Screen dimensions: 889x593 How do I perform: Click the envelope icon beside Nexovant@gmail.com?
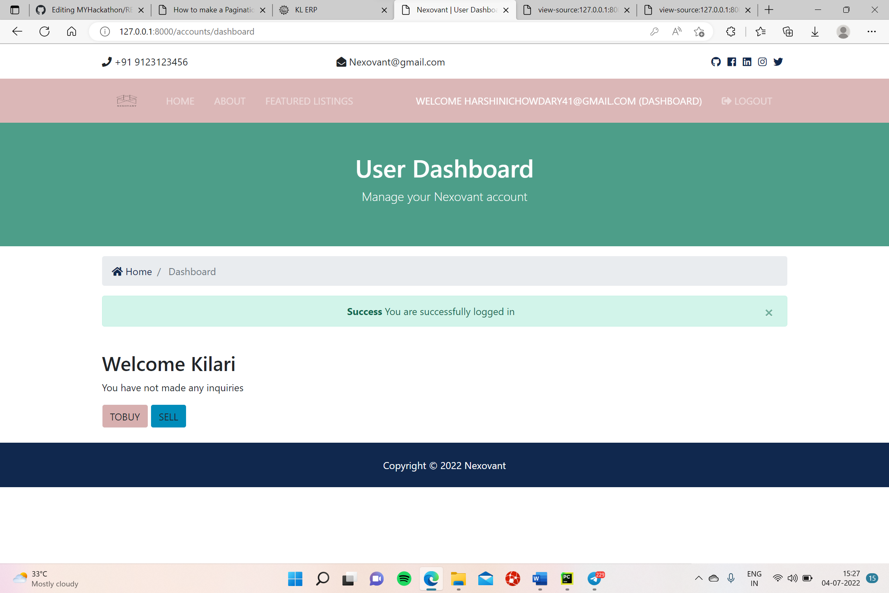(341, 62)
